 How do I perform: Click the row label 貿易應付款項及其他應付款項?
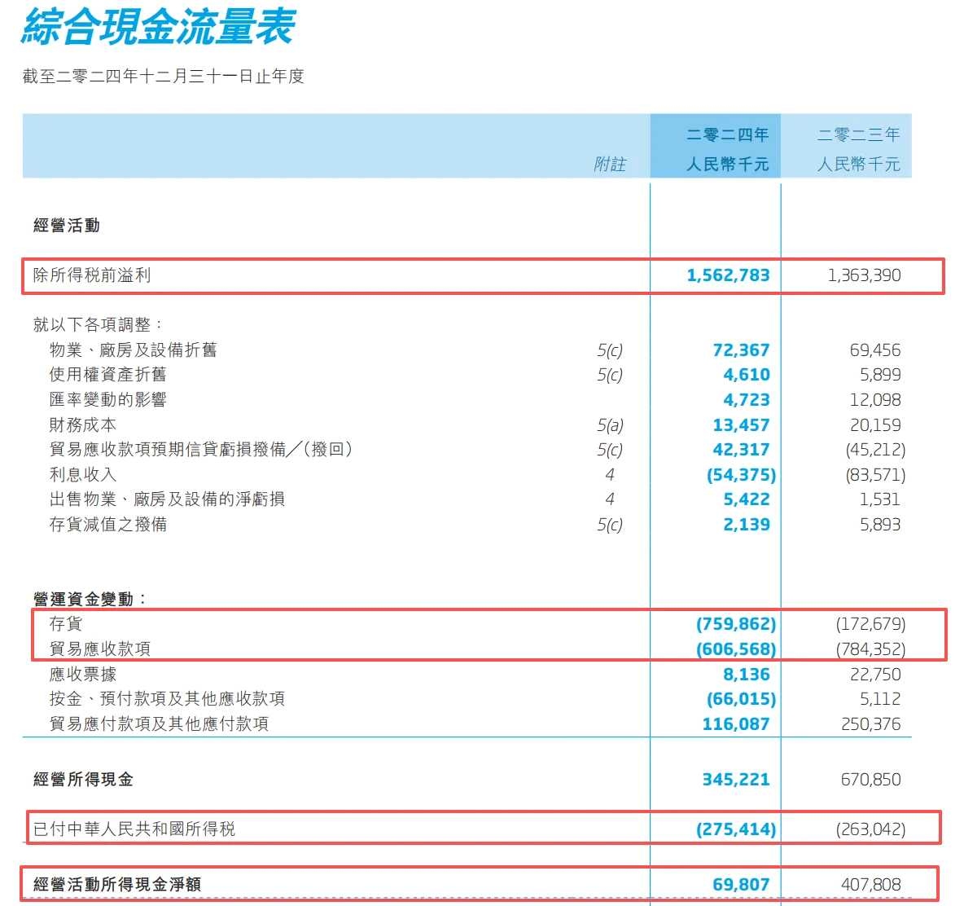click(159, 724)
